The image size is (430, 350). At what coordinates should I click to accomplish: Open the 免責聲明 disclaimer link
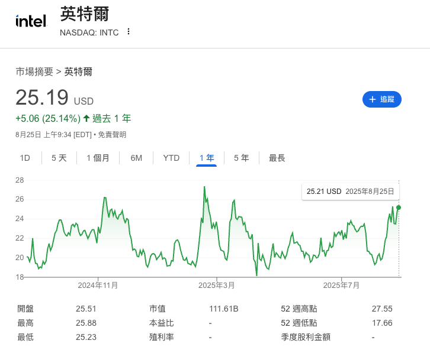[112, 135]
